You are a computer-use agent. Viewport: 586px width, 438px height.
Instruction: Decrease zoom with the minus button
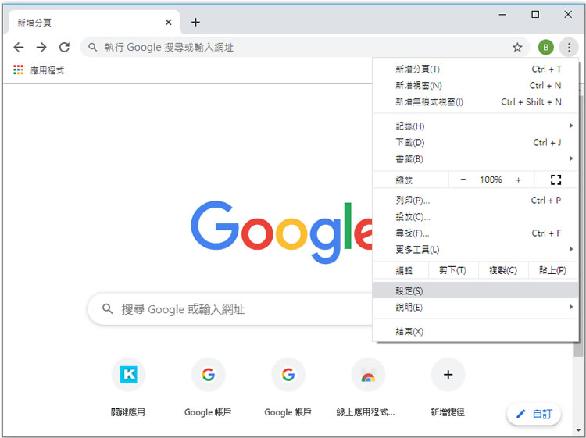coord(463,180)
